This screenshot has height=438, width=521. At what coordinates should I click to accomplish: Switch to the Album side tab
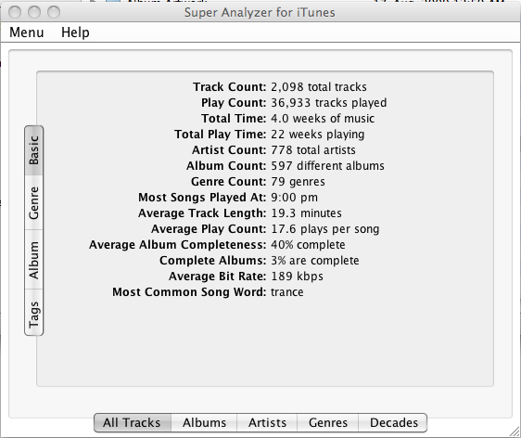coord(34,260)
